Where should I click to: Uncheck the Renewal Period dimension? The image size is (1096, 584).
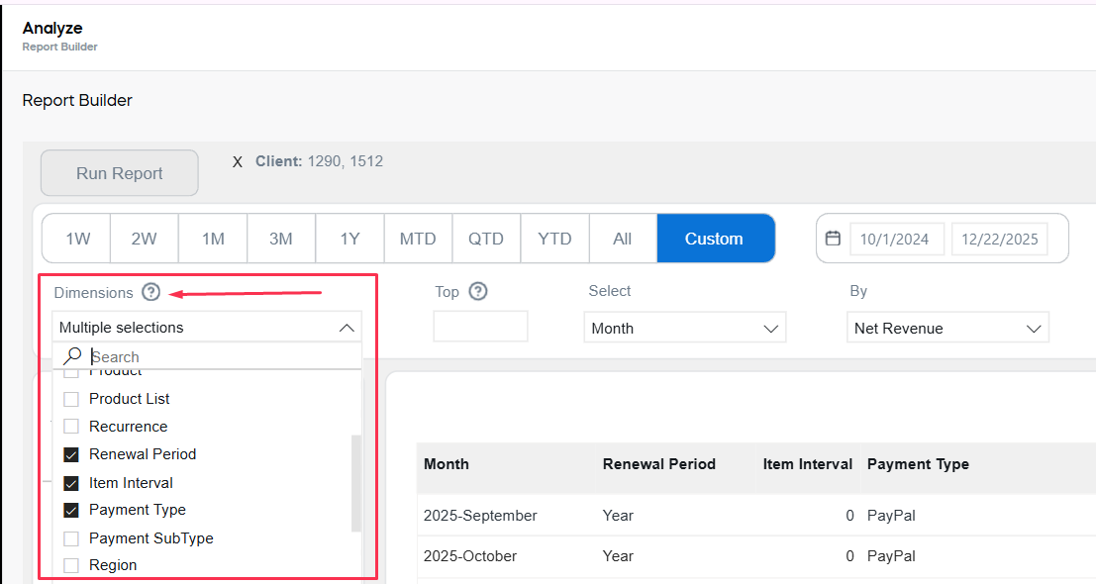point(70,453)
